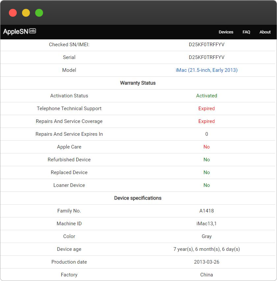Select the iMac13,1 machine ID value

[x=206, y=224]
